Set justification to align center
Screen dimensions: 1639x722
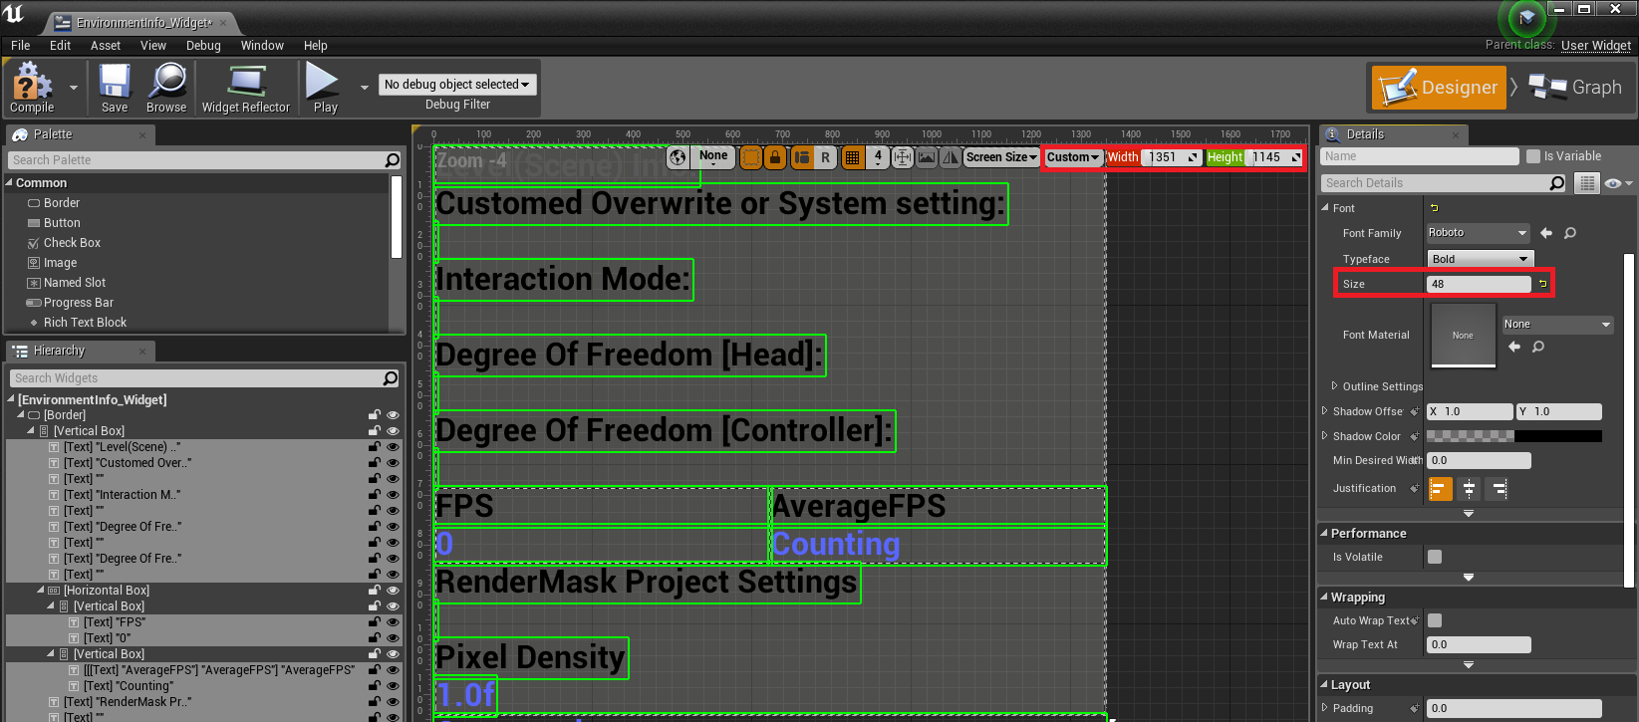(1469, 488)
